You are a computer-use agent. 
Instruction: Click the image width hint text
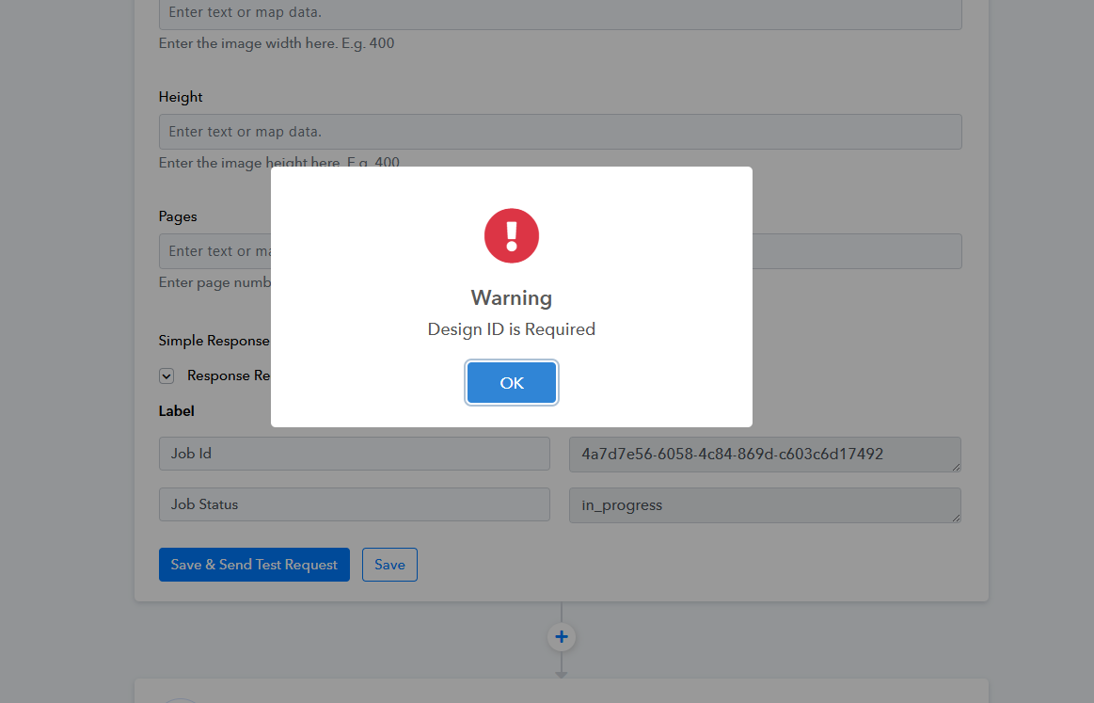[x=277, y=44]
